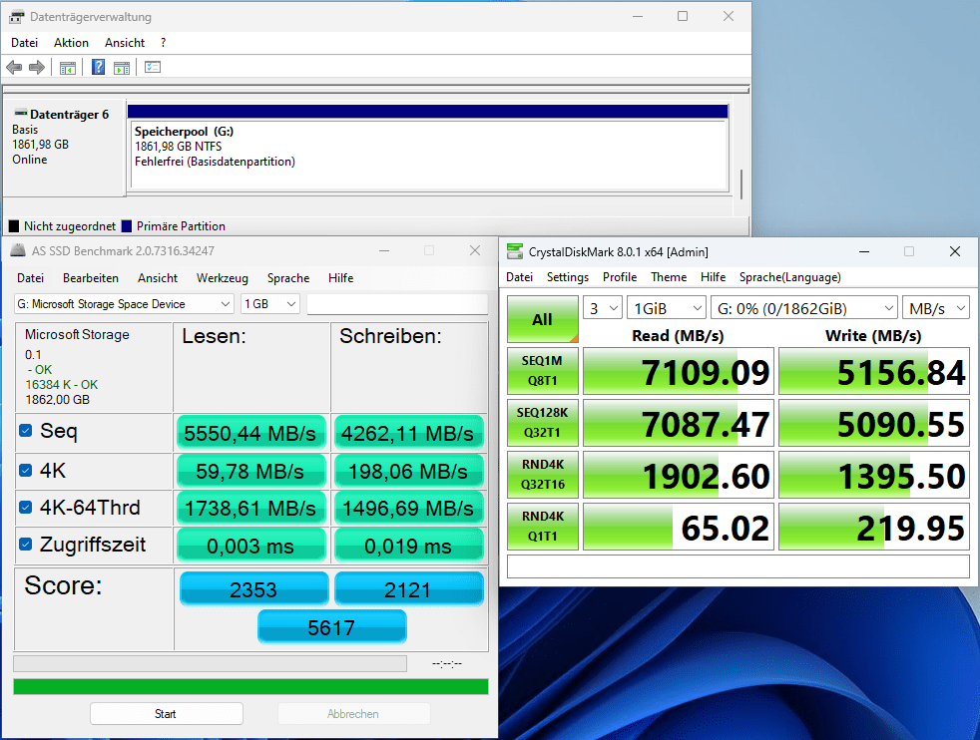Click the Forward arrow in Datenträgerverwaltung toolbar
Image resolution: width=980 pixels, height=740 pixels.
click(37, 68)
